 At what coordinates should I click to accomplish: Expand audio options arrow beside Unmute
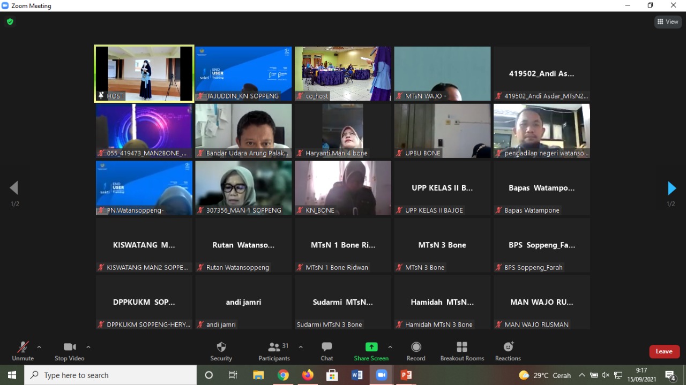coord(39,347)
